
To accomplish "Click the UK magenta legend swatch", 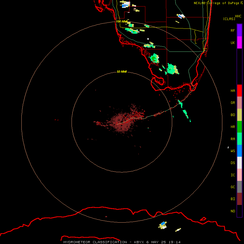I will pyautogui.click(x=239, y=43).
